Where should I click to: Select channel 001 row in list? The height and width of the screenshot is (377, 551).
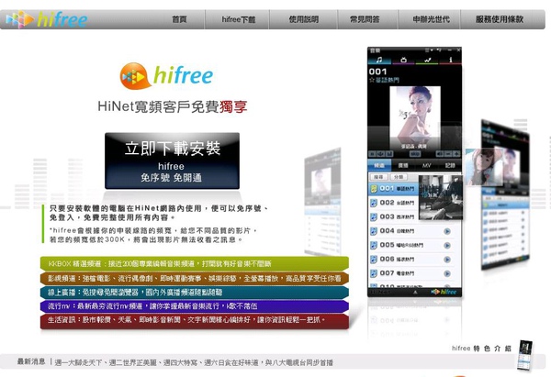pyautogui.click(x=394, y=189)
